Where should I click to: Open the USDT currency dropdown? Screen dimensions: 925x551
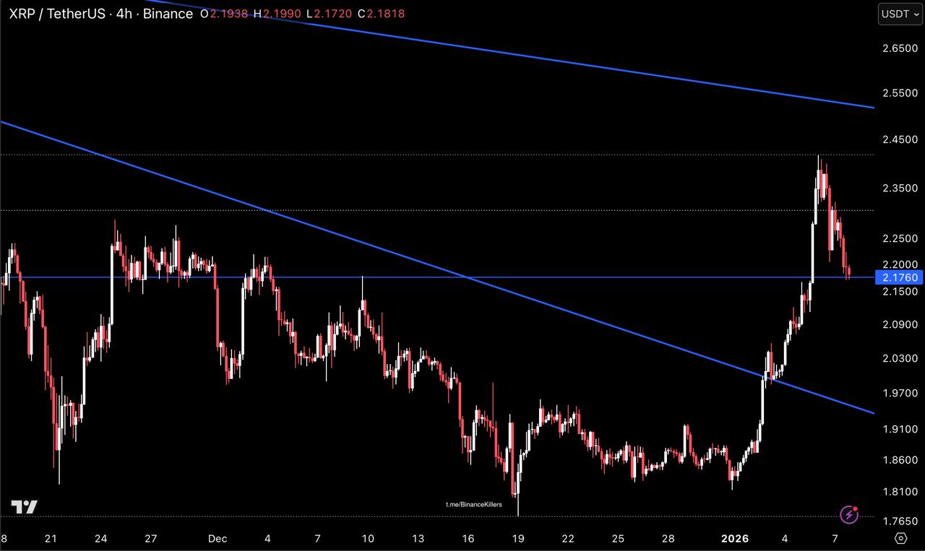[x=900, y=14]
